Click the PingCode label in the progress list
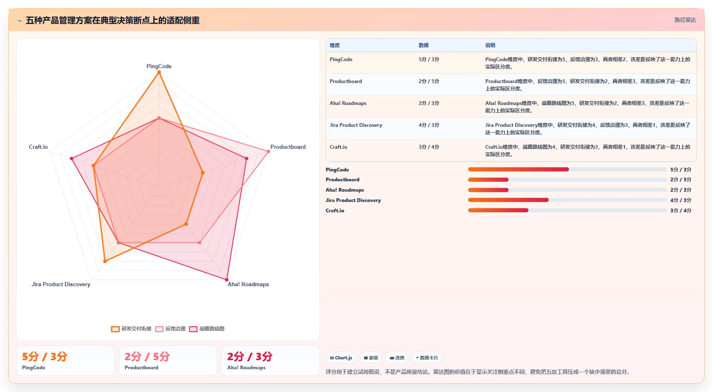The image size is (713, 392). 337,170
